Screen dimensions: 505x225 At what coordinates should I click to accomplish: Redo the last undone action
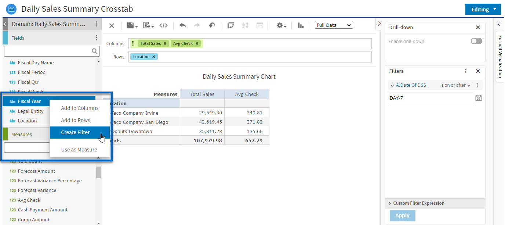pyautogui.click(x=197, y=25)
